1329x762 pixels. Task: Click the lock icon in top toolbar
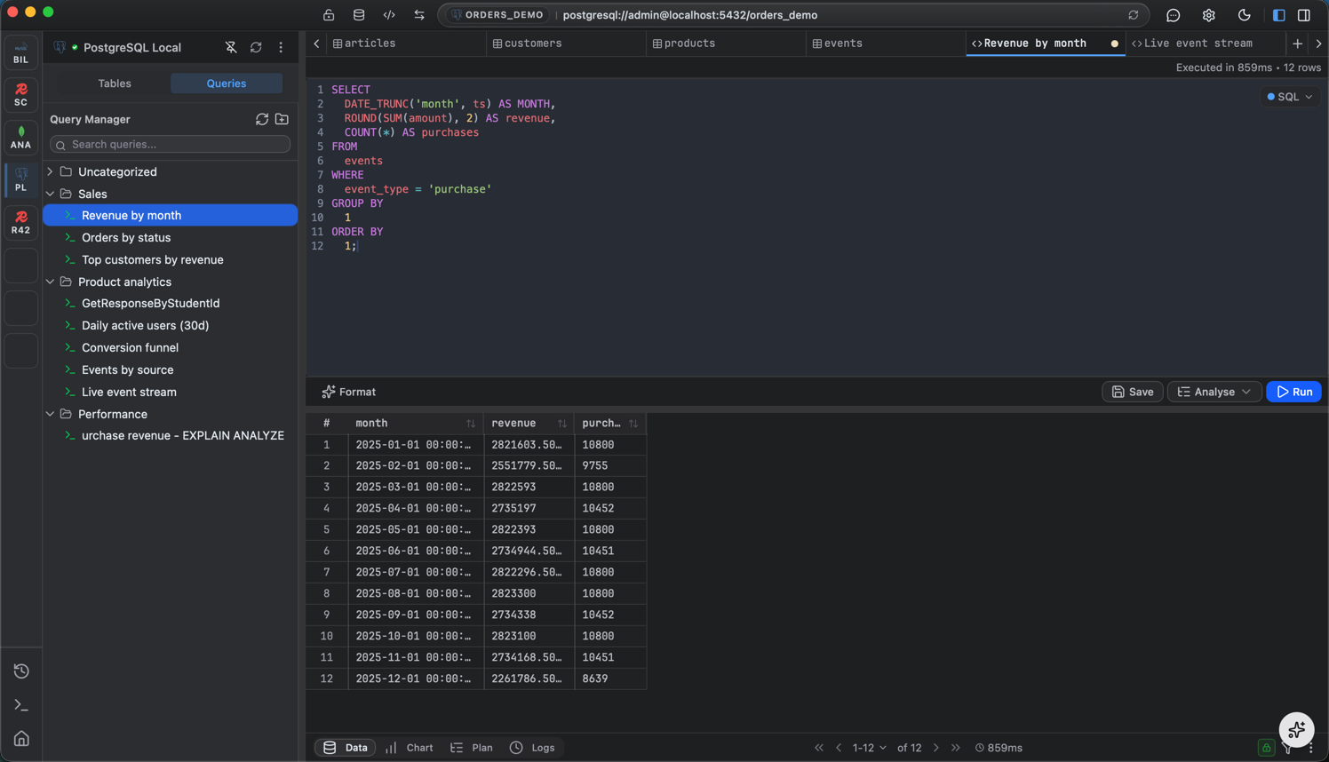[x=329, y=15]
